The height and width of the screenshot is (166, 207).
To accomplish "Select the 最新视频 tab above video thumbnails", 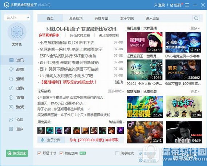I will 133,92.
